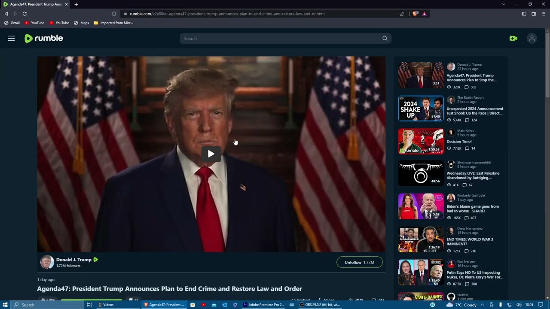Open the Gmail bookmark

(x=12, y=23)
